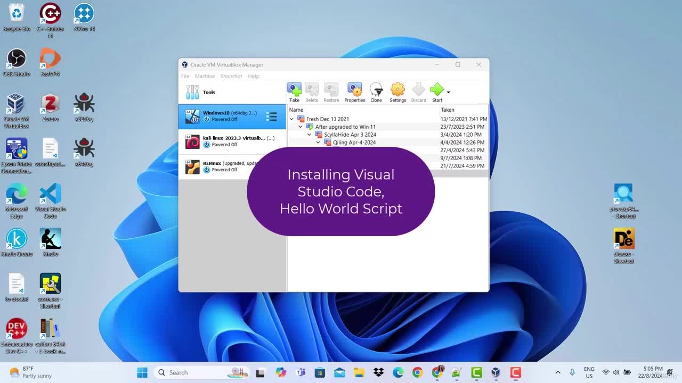This screenshot has height=383, width=682.
Task: Collapse the Fresh Dec 13 2021 snapshot
Action: coord(291,119)
